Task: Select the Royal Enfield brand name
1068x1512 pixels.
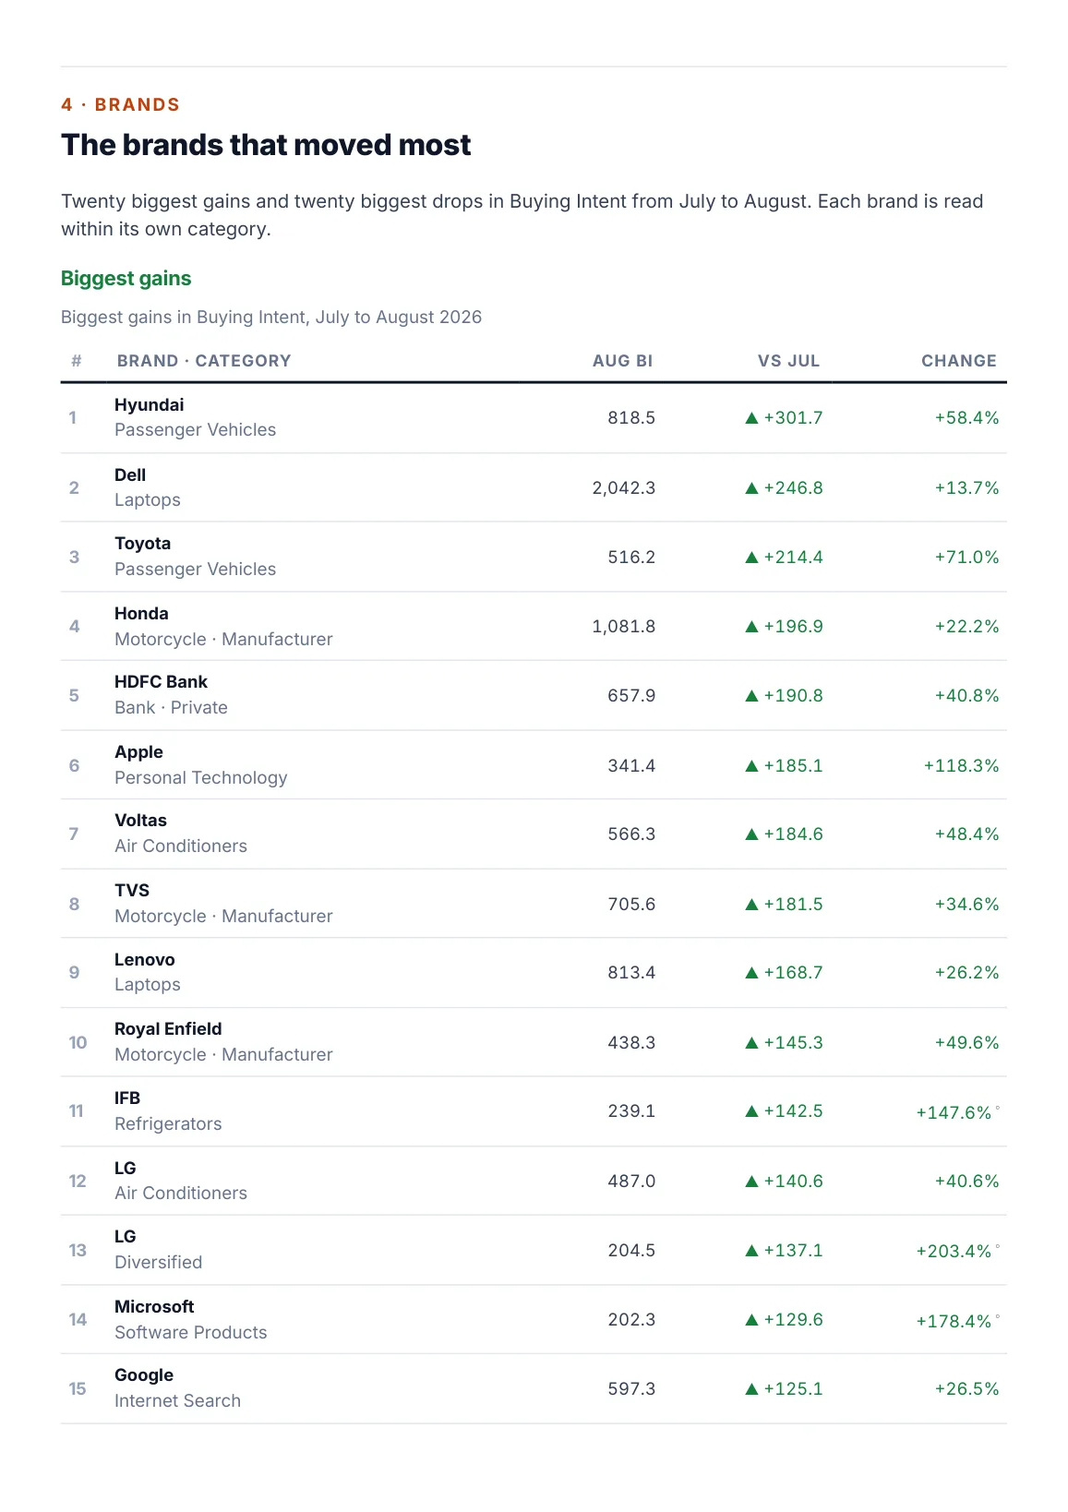Action: click(168, 1029)
